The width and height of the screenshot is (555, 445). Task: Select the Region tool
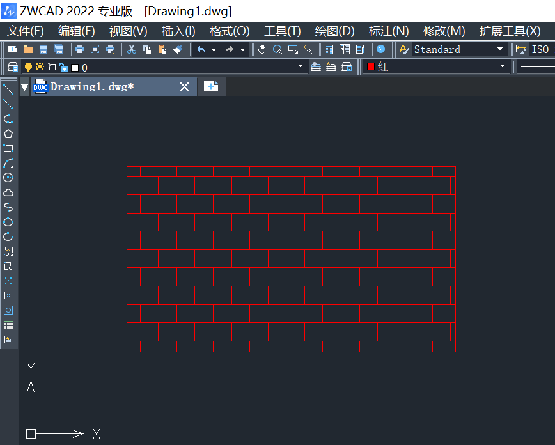coord(8,310)
